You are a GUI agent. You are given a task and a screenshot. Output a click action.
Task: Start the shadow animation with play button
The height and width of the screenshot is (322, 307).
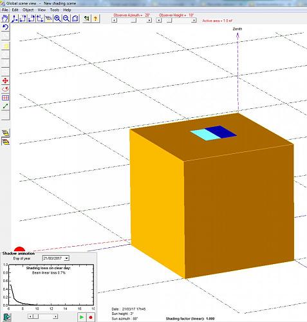82,317
